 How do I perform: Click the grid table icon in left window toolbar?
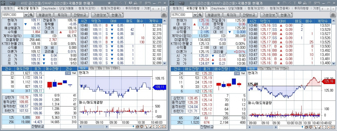tap(164, 15)
